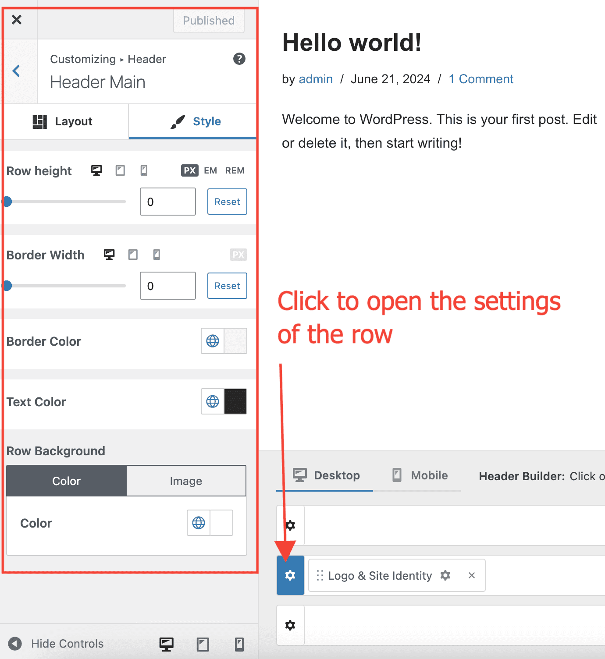The height and width of the screenshot is (659, 605).
Task: Set Row height unit to REM
Action: [x=235, y=170]
